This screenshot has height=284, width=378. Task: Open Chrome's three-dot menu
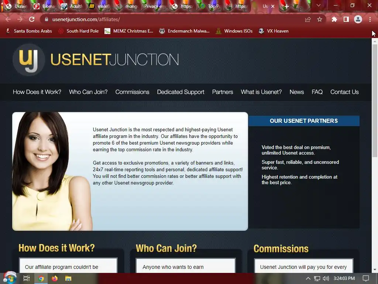click(370, 19)
